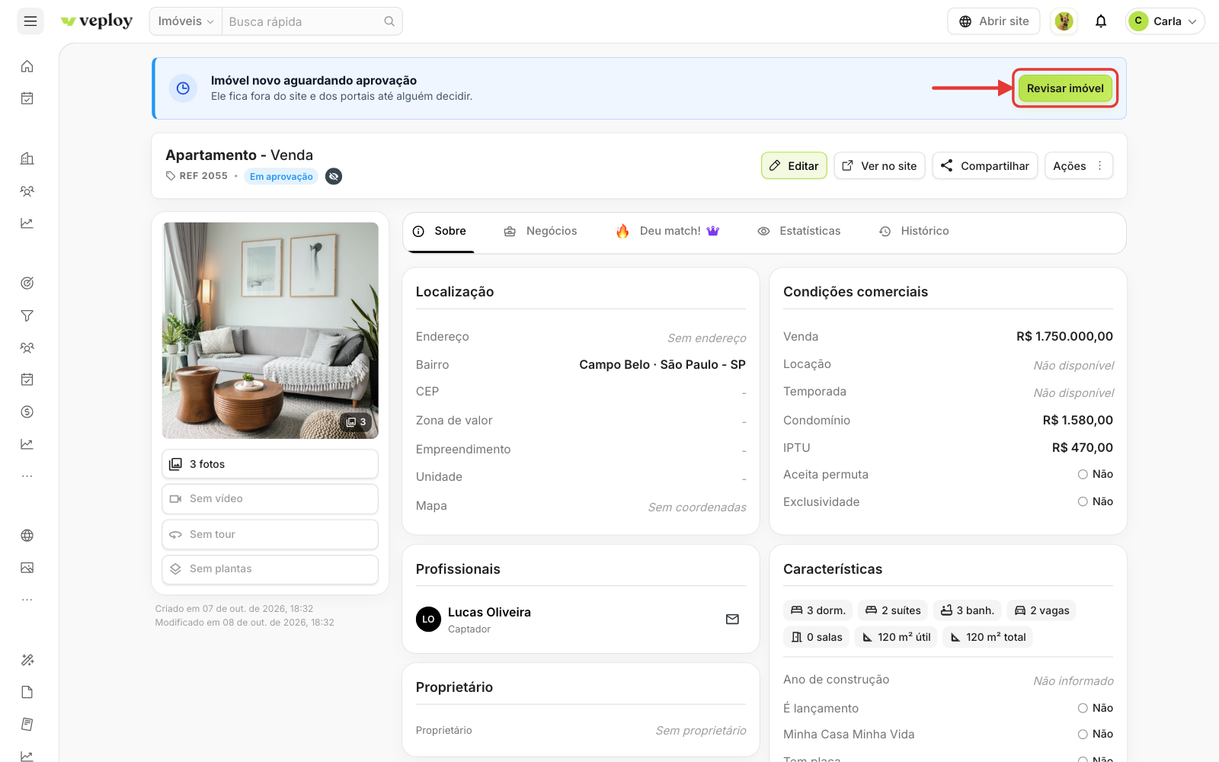
Task: Click the notifications bell icon
Action: point(1101,21)
